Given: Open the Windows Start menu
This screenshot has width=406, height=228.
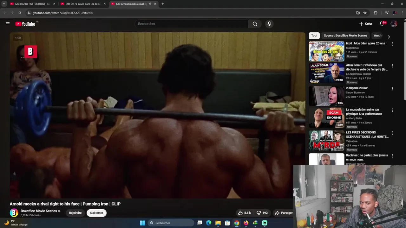Looking at the screenshot, I should pyautogui.click(x=142, y=223).
